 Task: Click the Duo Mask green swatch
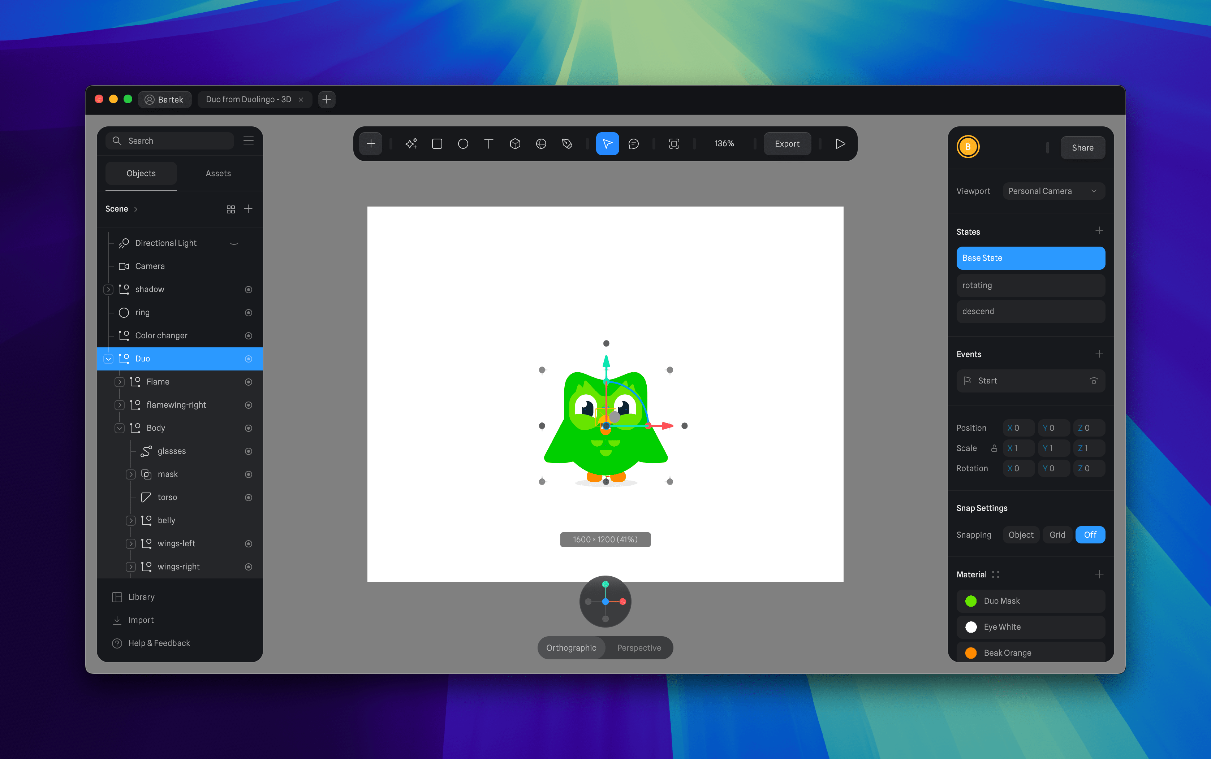point(971,601)
